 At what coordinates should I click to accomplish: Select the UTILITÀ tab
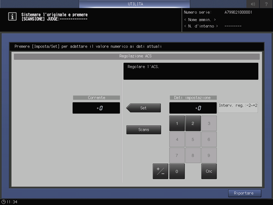135,4
